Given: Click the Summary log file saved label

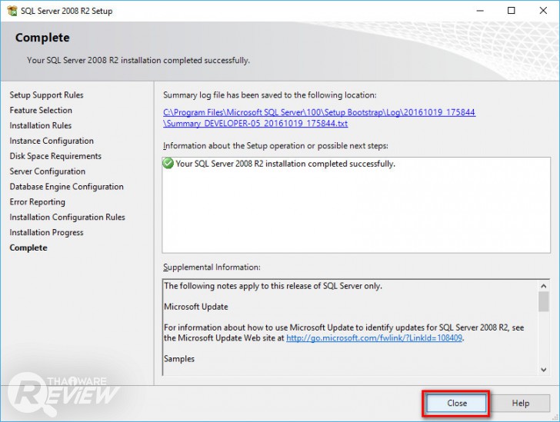Looking at the screenshot, I should point(270,95).
